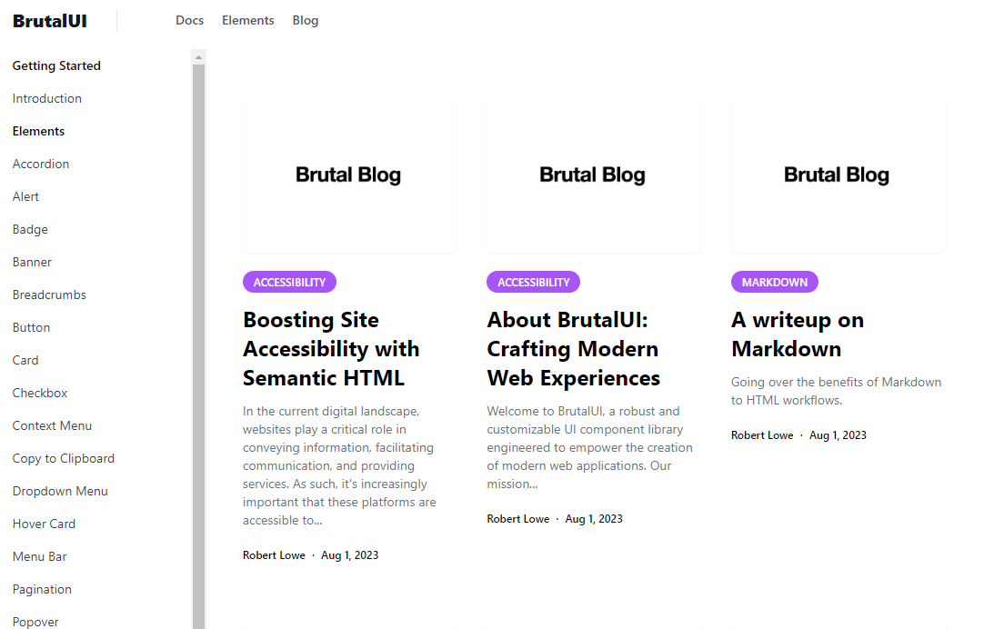
Task: Open 'A writeup on Markdown' title
Action: [798, 334]
